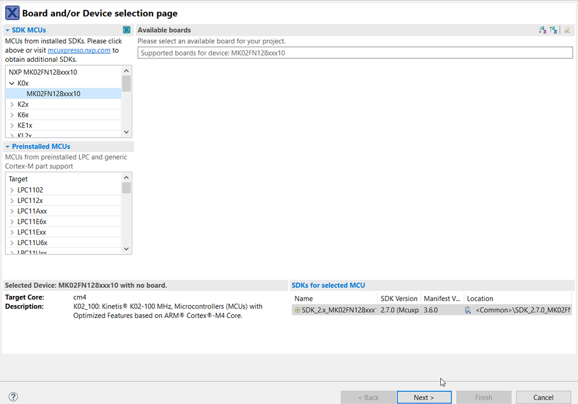Screen dimensions: 578x404
Task: Click the SDK Version column header
Action: click(x=399, y=299)
